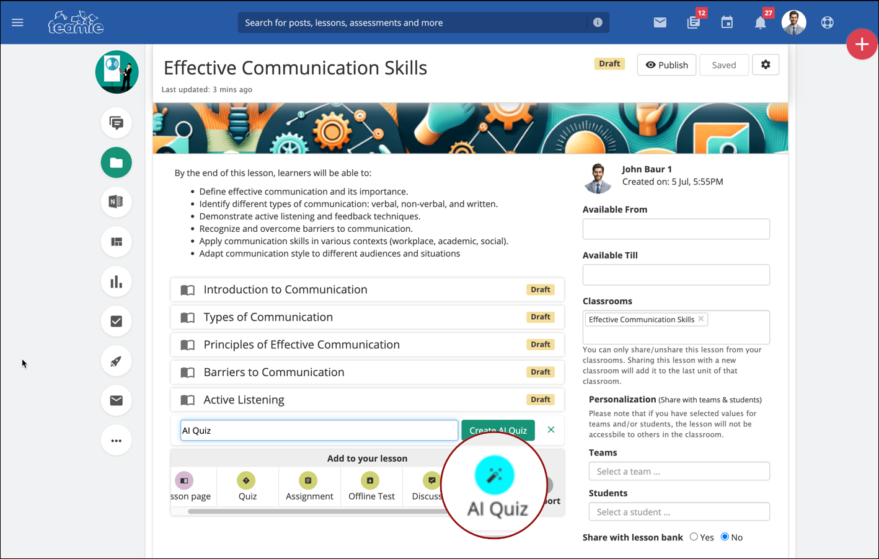This screenshot has height=559, width=879.
Task: Open the sidebar rocket icon
Action: point(117,361)
